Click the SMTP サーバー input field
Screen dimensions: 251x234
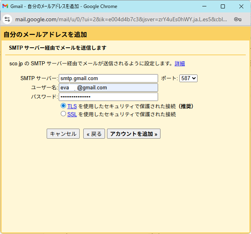(108, 78)
